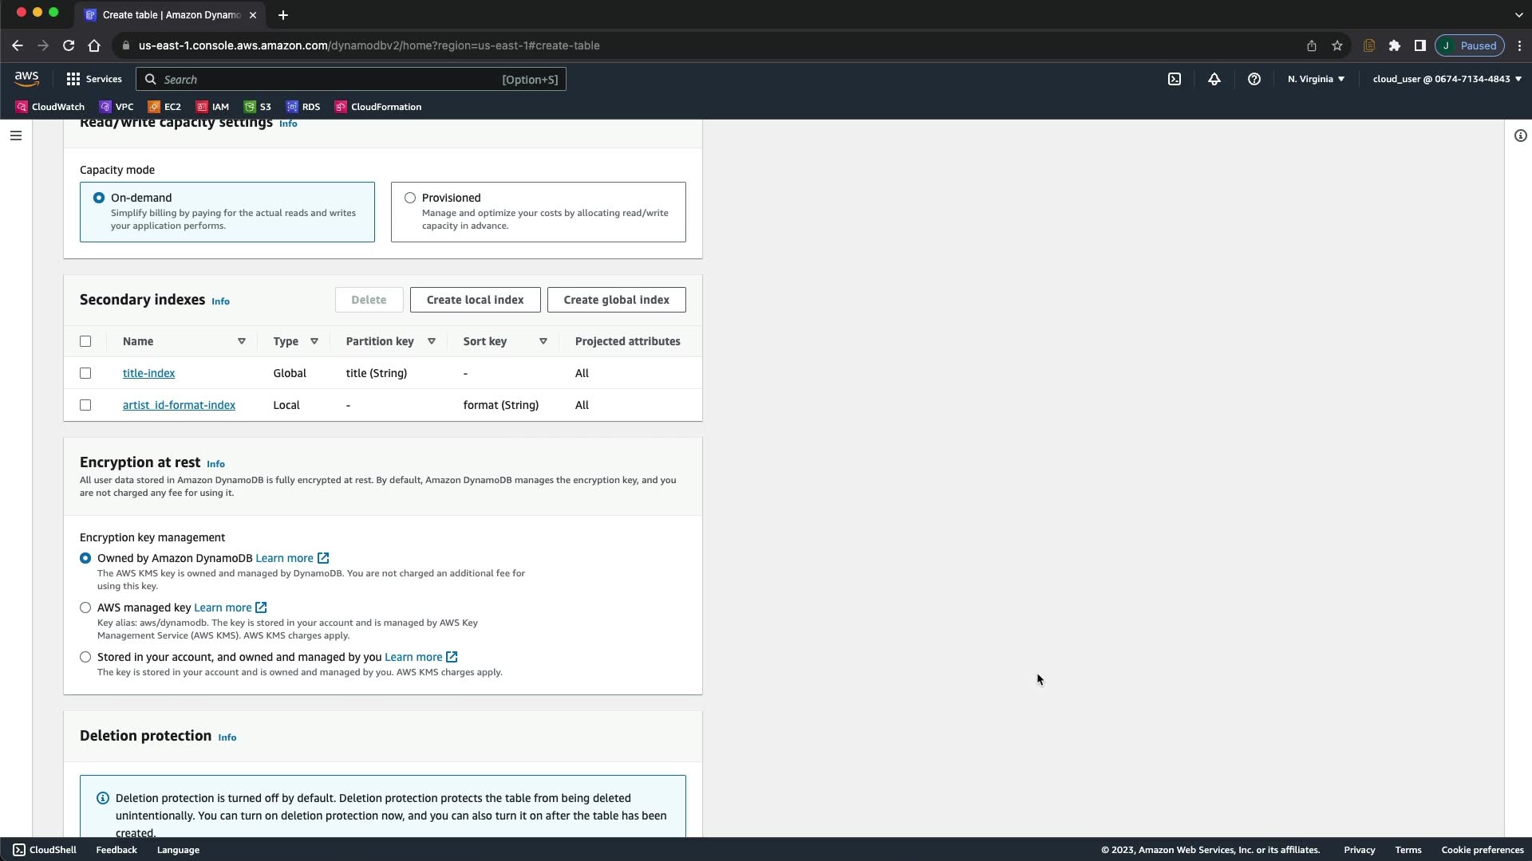The width and height of the screenshot is (1532, 861).
Task: Check the artist_id-format-index row checkbox
Action: pos(85,405)
